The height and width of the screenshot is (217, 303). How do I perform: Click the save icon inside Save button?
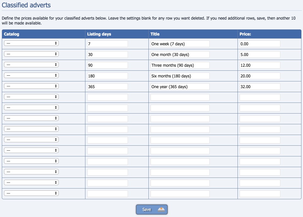[x=161, y=209]
